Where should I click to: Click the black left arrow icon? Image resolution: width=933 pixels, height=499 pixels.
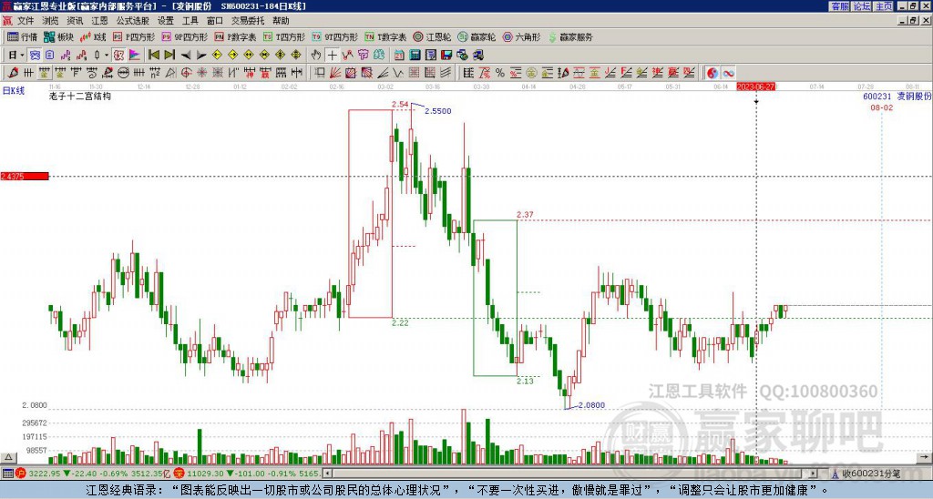pos(186,56)
